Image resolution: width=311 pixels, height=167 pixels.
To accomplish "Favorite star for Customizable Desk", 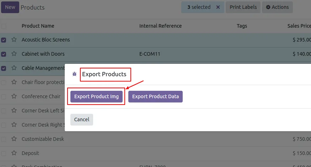I will [x=14, y=139].
